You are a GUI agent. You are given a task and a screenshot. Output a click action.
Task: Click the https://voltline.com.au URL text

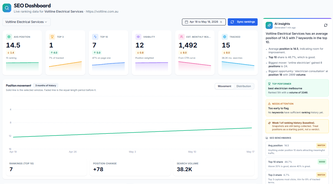coord(102,12)
